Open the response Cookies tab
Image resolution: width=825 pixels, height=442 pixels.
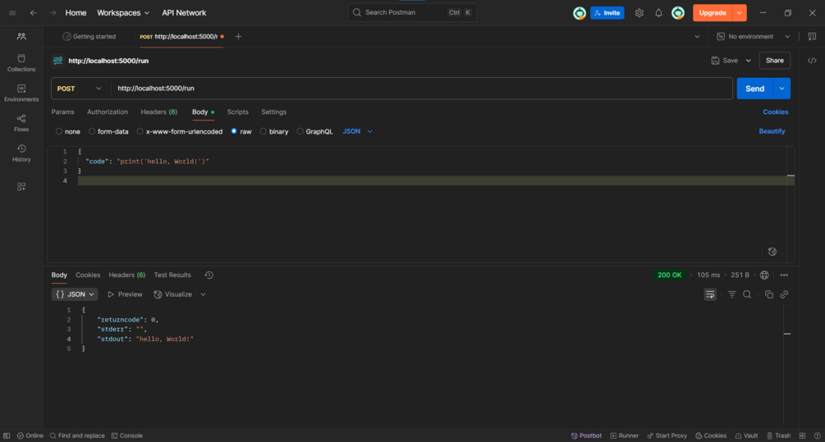click(88, 275)
